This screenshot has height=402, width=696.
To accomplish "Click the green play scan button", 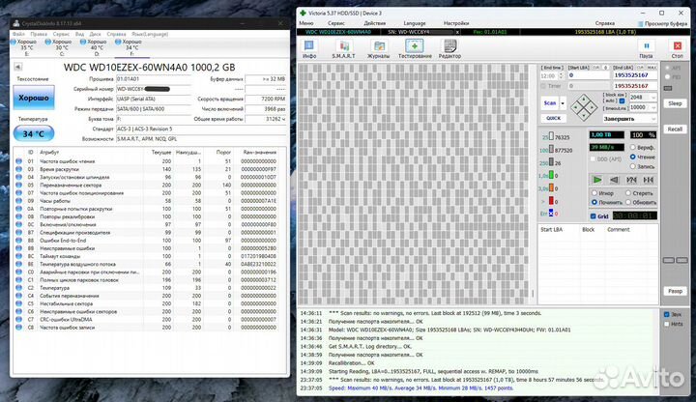I will [x=597, y=179].
